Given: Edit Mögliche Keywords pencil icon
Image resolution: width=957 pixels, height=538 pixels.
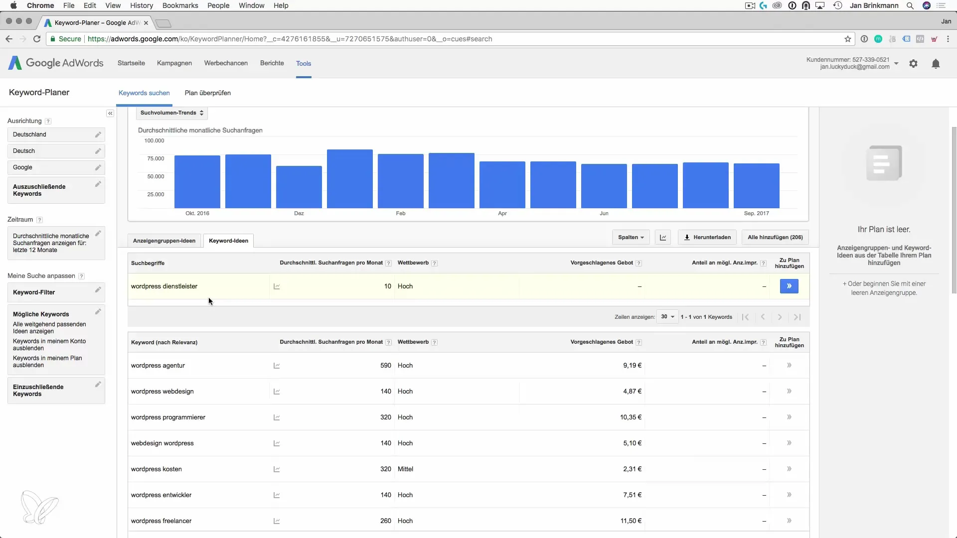Looking at the screenshot, I should click(x=98, y=312).
